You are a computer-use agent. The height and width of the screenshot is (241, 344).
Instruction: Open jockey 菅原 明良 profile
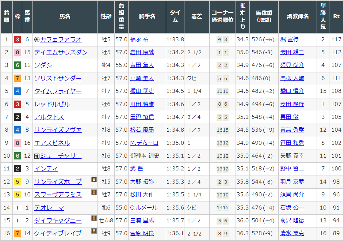click(142, 233)
